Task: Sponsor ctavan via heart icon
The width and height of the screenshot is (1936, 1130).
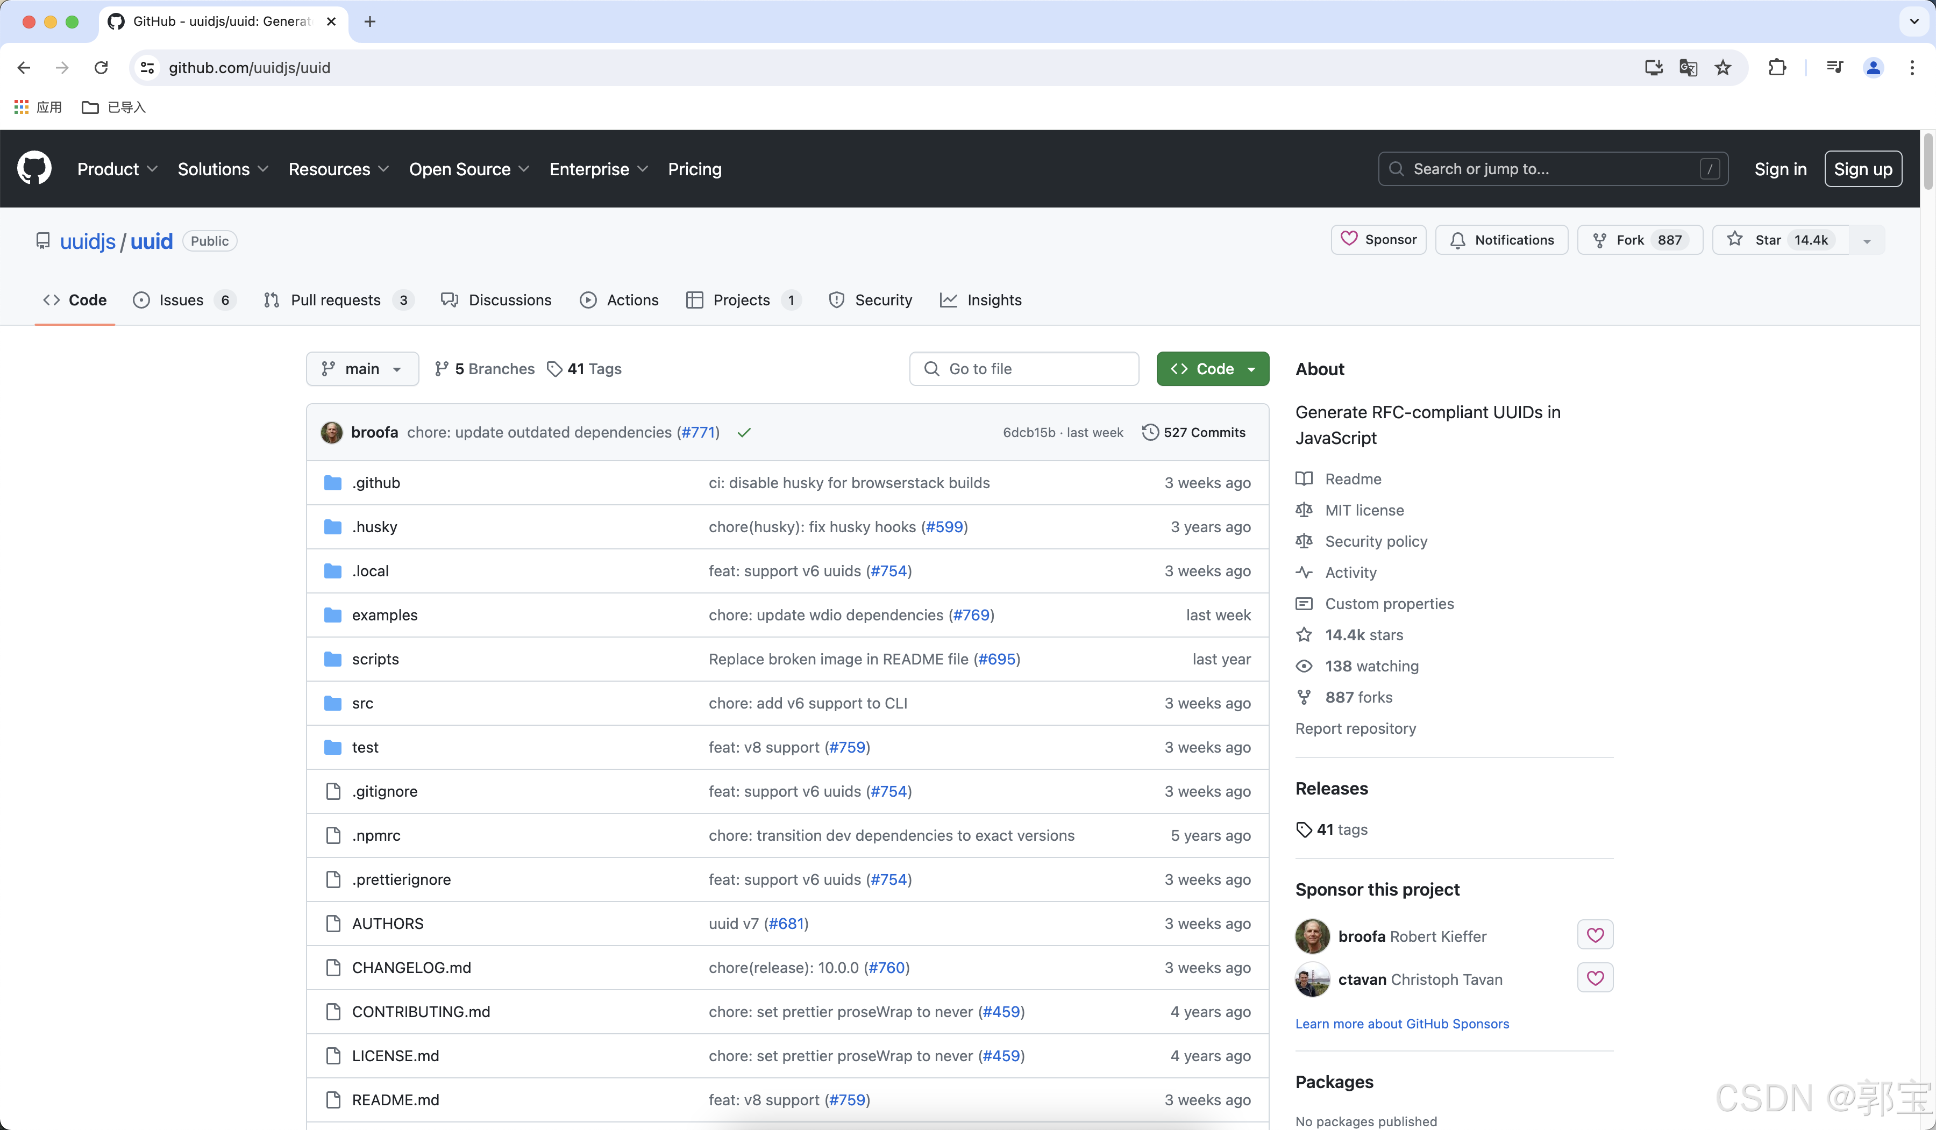Action: tap(1595, 978)
